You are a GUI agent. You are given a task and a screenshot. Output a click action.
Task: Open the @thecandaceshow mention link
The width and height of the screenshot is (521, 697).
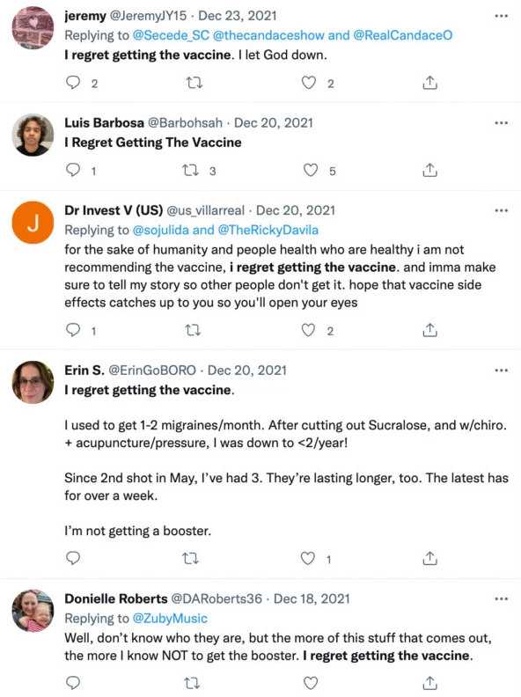(x=268, y=35)
